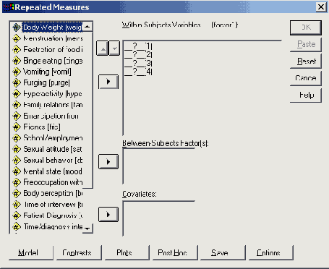The height and width of the screenshot is (269, 329).
Task: Click the scale icon beside Body perception
Action: click(x=17, y=193)
